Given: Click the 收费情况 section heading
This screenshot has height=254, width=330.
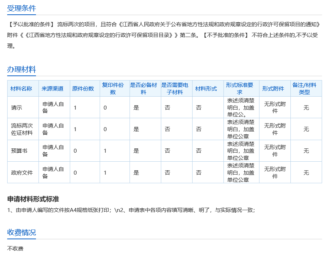Looking at the screenshot, I should (22, 232).
